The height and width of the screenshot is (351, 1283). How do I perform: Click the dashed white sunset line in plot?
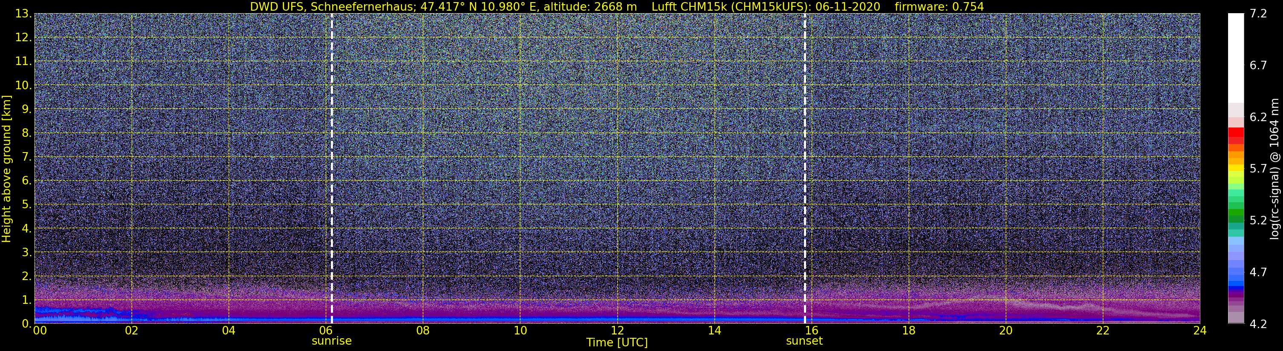[x=804, y=169]
